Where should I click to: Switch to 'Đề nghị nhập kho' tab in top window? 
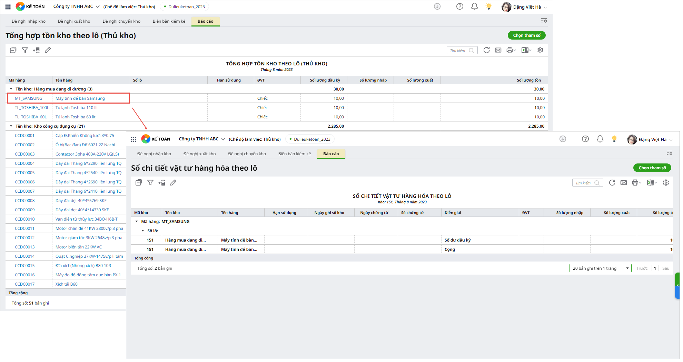pos(29,21)
